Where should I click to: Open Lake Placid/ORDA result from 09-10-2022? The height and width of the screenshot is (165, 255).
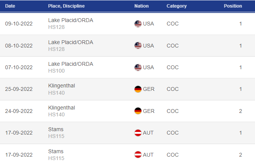[128, 24]
